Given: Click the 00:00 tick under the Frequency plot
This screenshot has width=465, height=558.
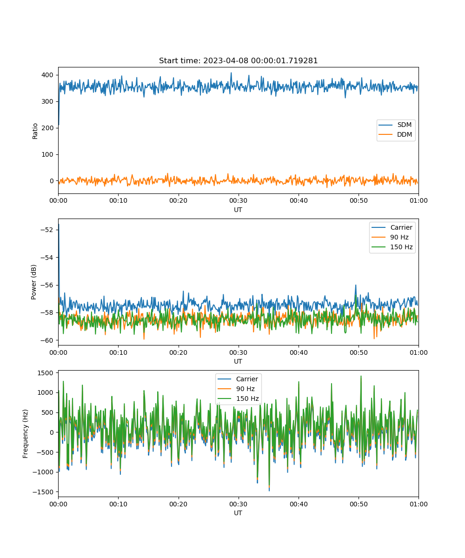Looking at the screenshot, I should point(58,504).
